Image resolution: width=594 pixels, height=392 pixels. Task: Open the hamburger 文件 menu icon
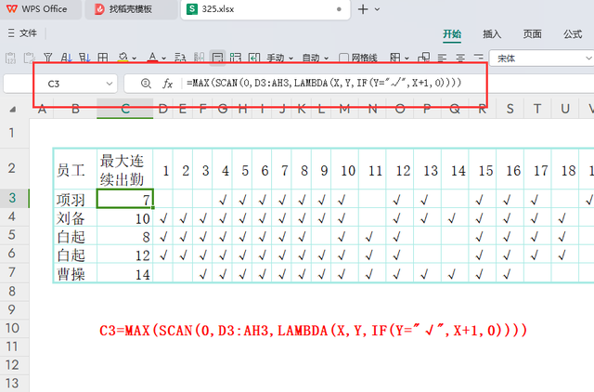pyautogui.click(x=11, y=33)
